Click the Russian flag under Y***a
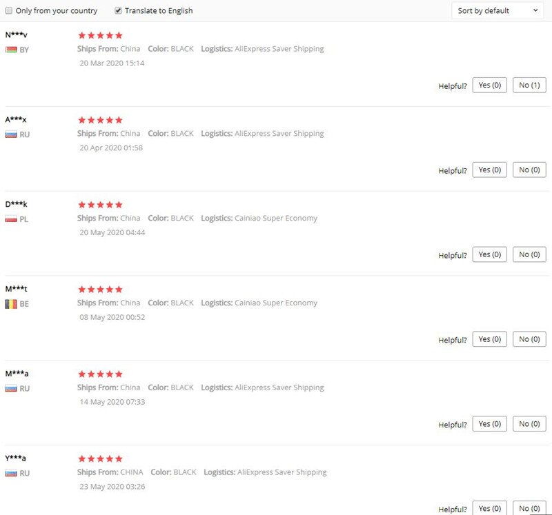Screen dimensions: 552x515 coord(11,473)
